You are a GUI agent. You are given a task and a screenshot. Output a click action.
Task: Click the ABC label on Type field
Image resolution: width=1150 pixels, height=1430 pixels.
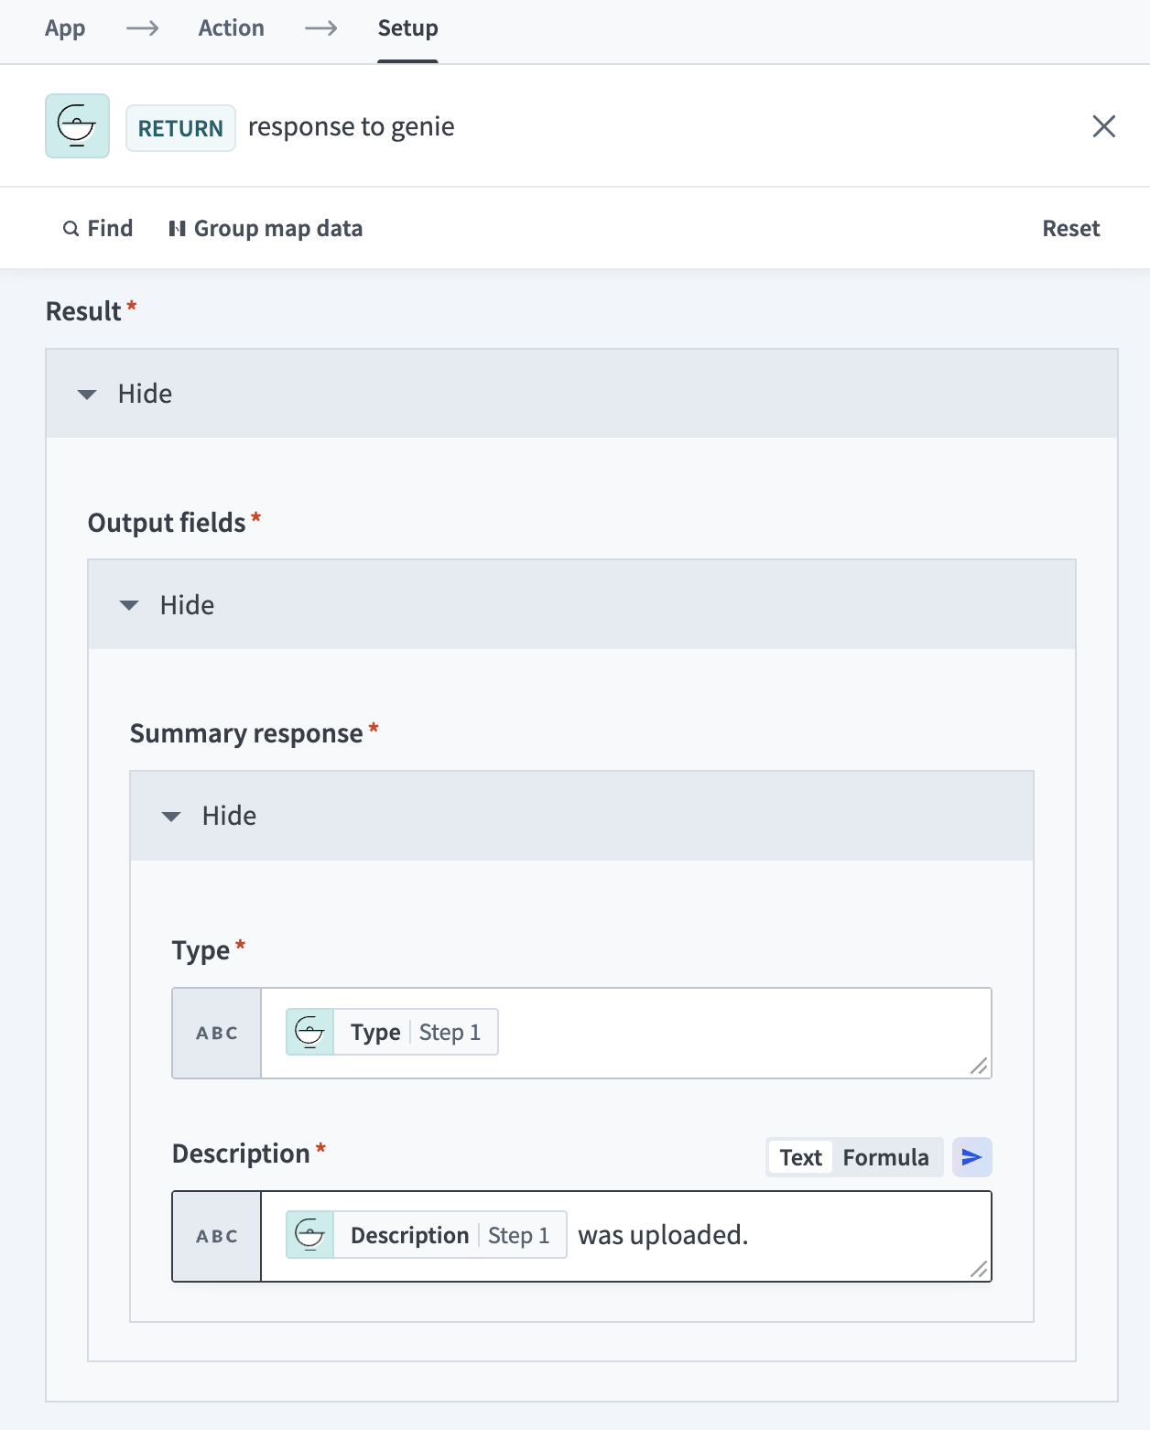(x=217, y=1033)
